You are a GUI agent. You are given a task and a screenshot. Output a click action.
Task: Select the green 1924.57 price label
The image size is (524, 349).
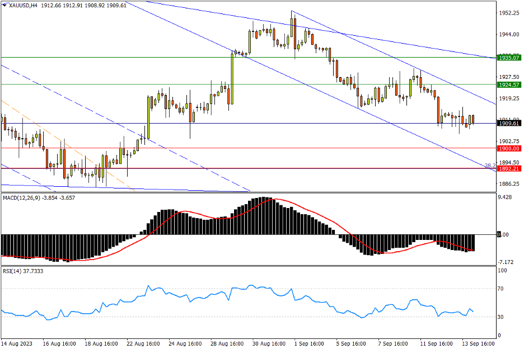pos(509,84)
